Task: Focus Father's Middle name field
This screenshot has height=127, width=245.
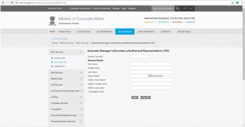Action: (x=152, y=84)
